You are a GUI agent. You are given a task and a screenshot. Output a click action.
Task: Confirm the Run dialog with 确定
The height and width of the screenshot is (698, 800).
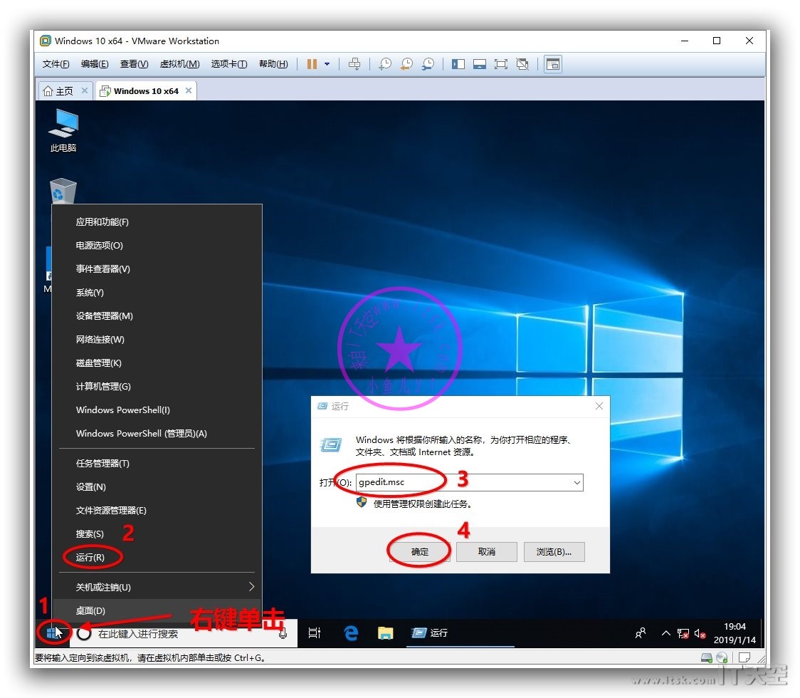click(x=420, y=552)
